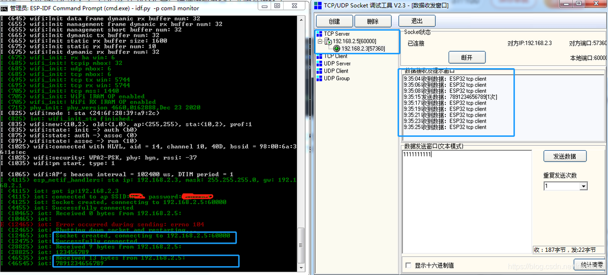
Task: Click the 对方IP:192.168.2.3 label
Action: point(529,43)
